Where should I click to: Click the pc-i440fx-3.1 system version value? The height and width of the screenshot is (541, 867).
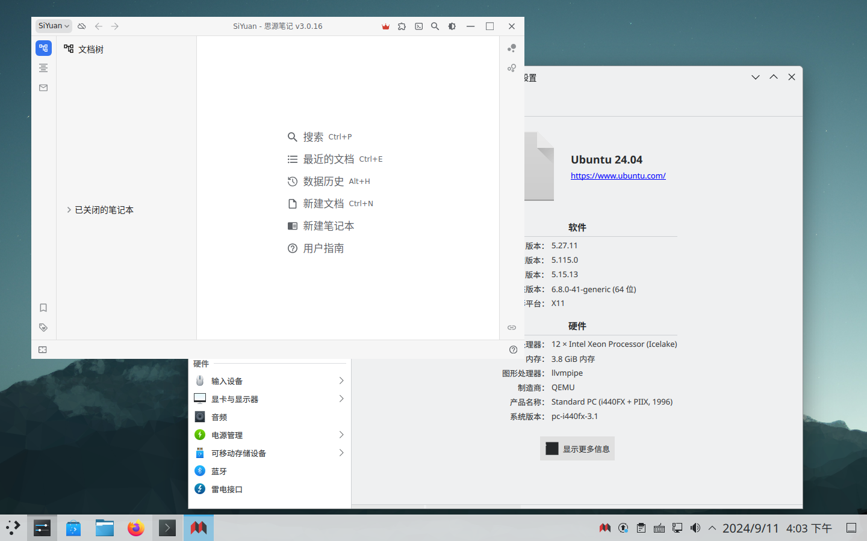574,416
